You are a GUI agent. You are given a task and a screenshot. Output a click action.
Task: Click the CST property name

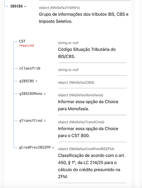(22, 41)
